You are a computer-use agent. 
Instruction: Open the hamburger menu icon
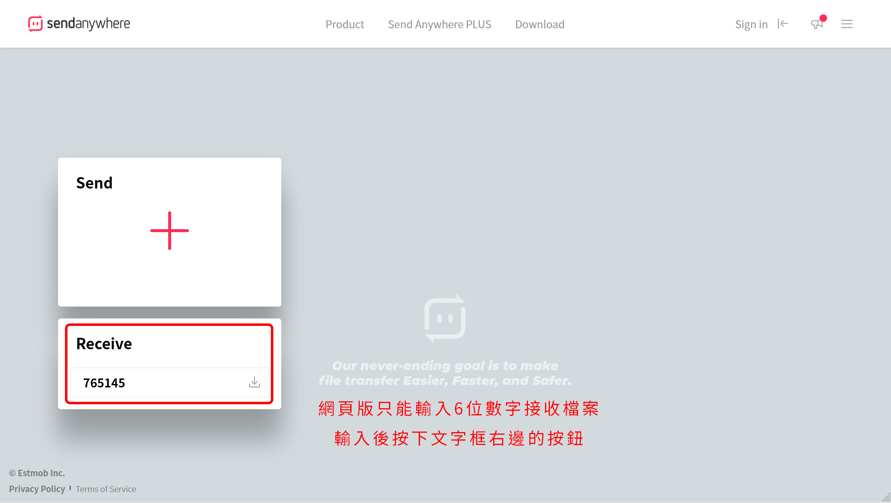[x=847, y=24]
